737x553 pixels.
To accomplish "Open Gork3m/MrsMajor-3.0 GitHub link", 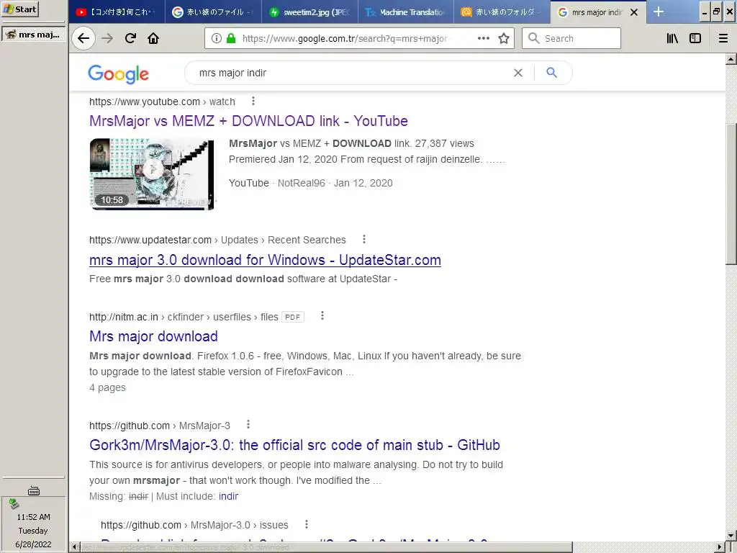I will [294, 445].
